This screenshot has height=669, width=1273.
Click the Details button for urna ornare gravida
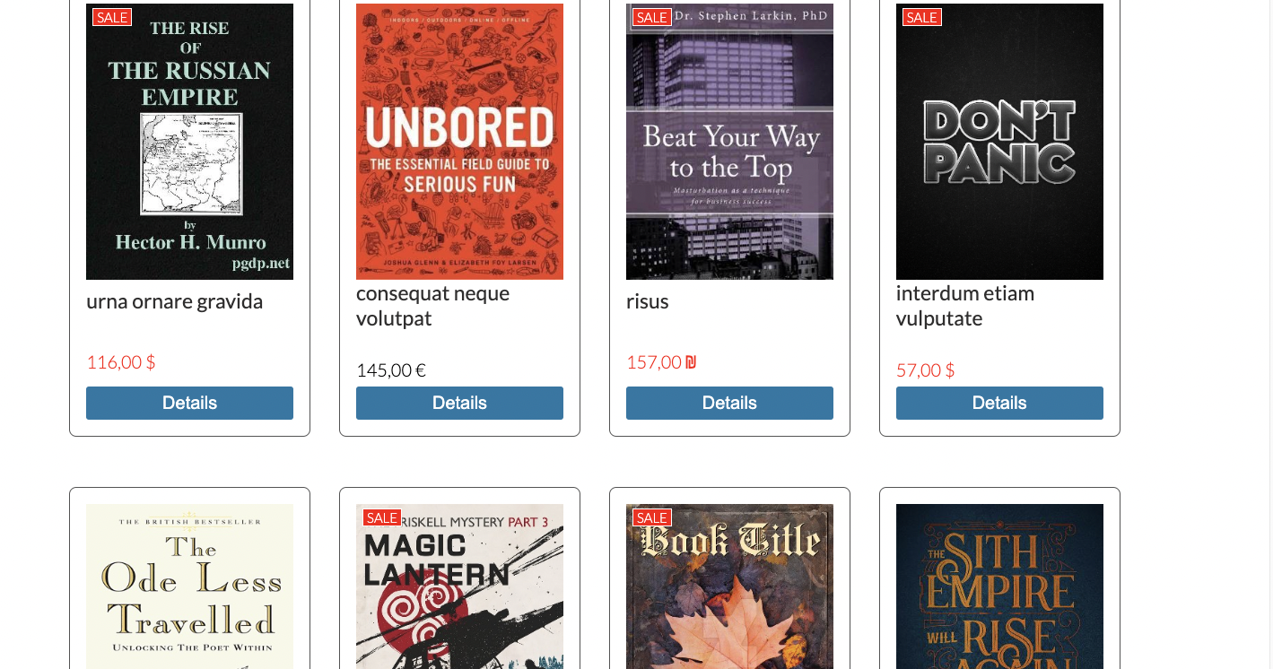189,403
